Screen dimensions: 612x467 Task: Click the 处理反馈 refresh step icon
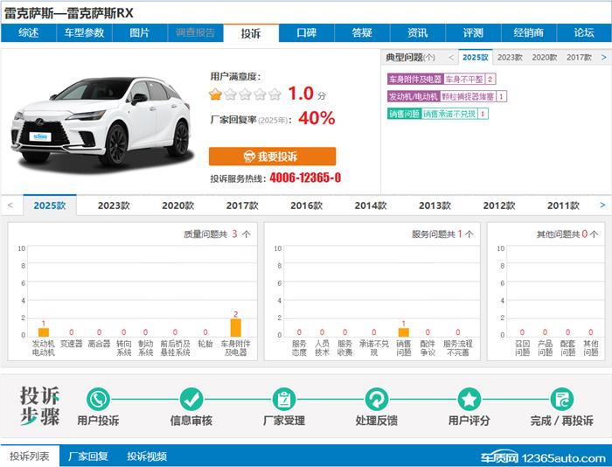click(377, 399)
